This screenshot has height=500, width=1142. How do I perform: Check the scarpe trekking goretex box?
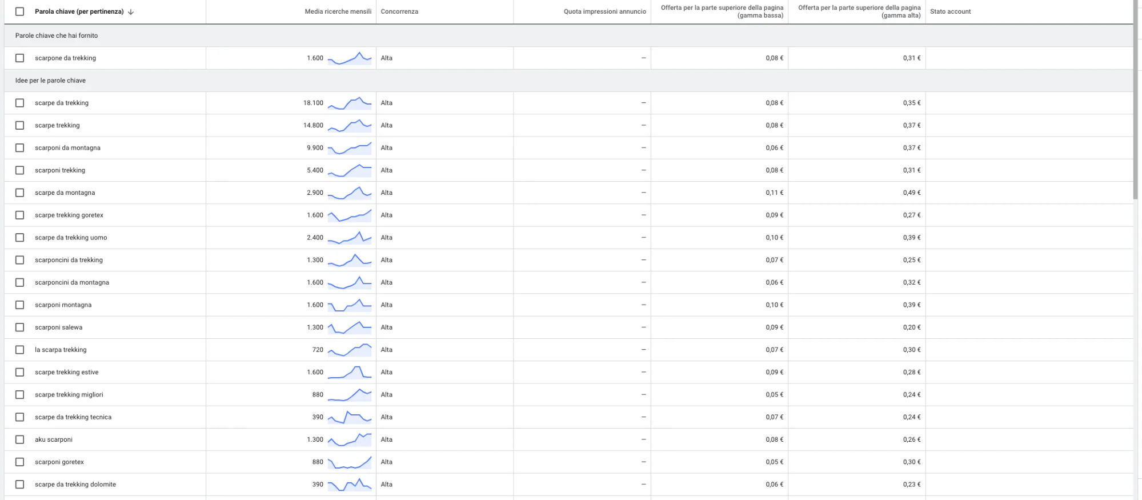[x=20, y=215]
